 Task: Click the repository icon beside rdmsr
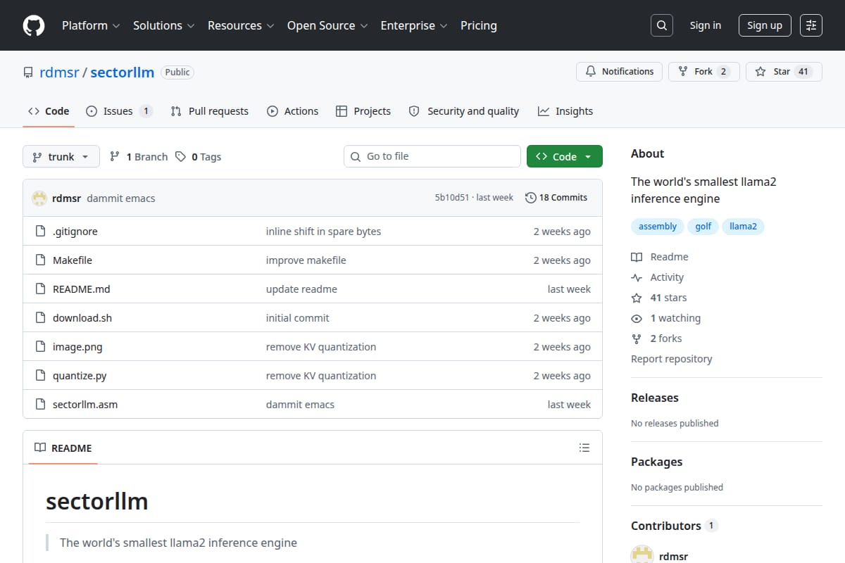tap(28, 72)
